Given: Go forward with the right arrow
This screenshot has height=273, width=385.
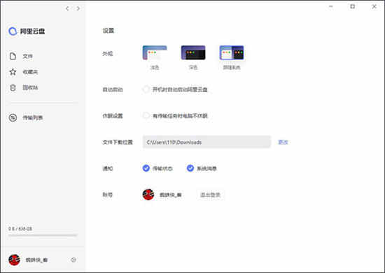Looking at the screenshot, I should click(x=78, y=8).
